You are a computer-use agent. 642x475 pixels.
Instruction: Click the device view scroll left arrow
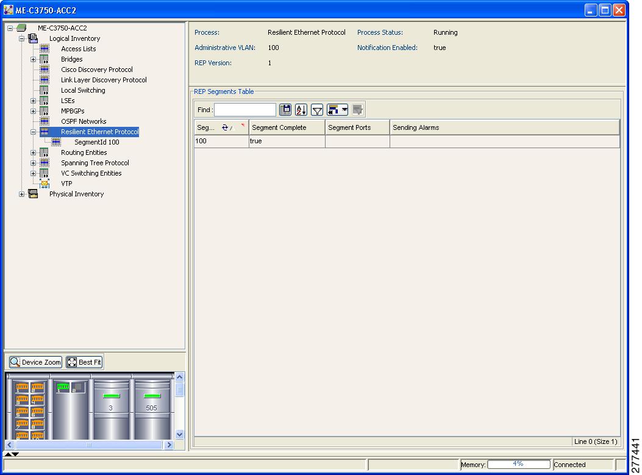tap(10, 445)
